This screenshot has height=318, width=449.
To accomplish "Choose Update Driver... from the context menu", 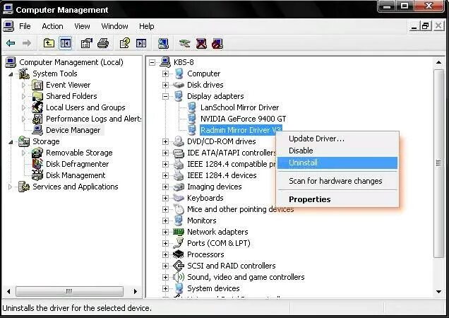I will (337, 139).
